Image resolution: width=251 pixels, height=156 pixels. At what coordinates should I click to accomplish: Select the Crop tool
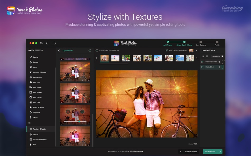point(36,67)
